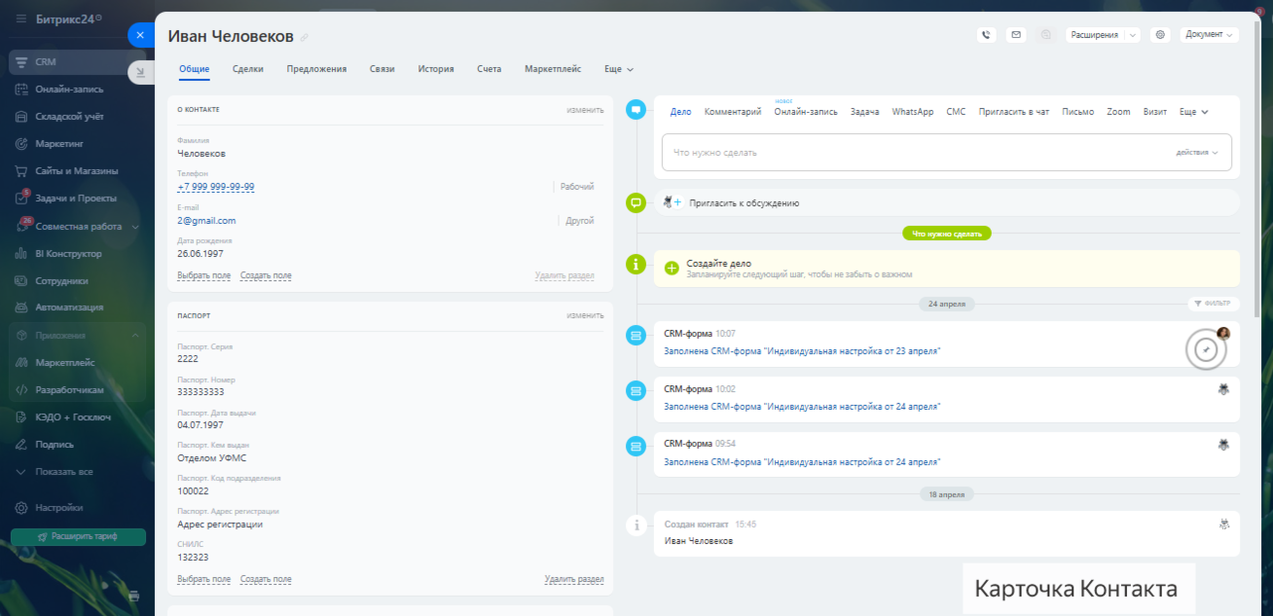Expand the Еще menu in contact tabs
The height and width of the screenshot is (616, 1273).
click(x=619, y=69)
